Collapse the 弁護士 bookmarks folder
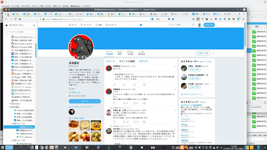Viewport: 267px width, 150px height. tap(10, 107)
